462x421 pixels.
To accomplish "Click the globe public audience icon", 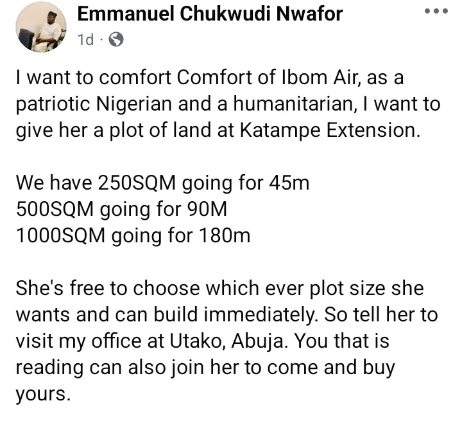I will tap(116, 40).
